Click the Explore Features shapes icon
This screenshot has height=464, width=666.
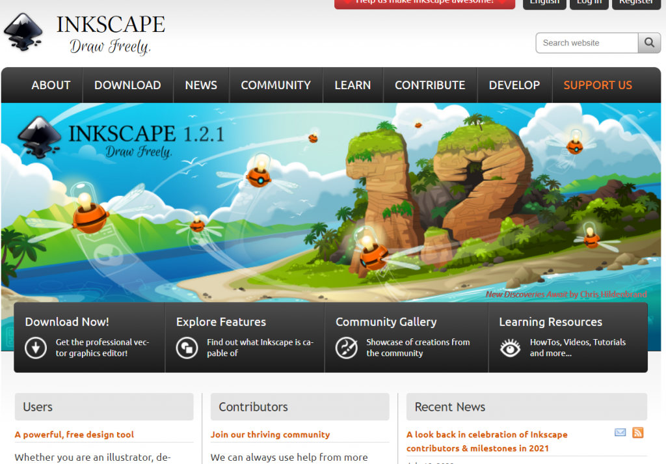(x=187, y=348)
